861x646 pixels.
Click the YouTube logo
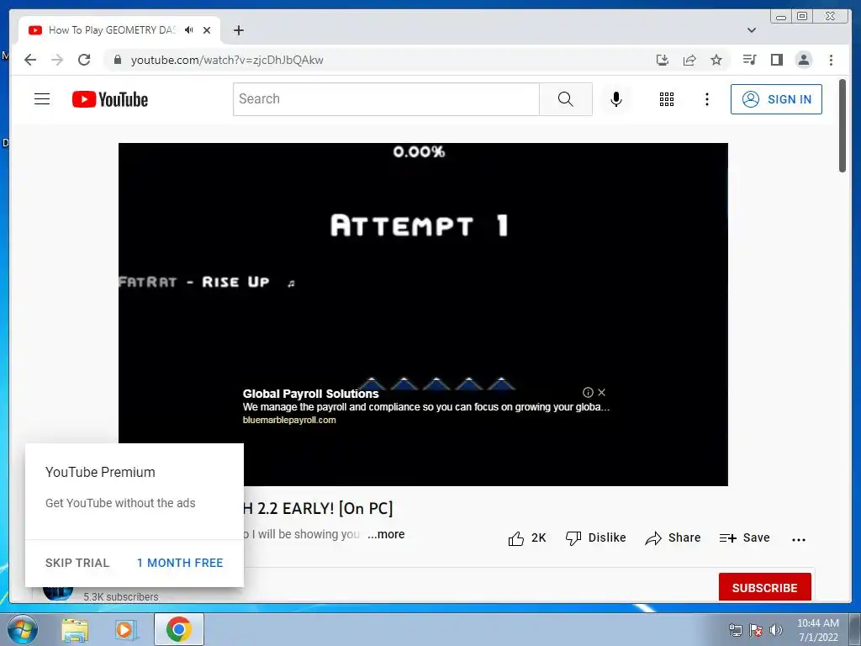click(110, 99)
